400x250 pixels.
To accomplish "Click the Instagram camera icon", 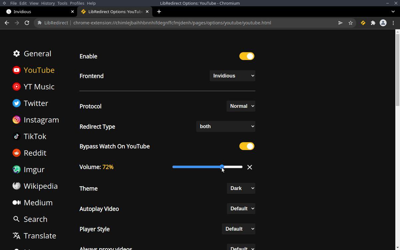I will click(x=16, y=120).
